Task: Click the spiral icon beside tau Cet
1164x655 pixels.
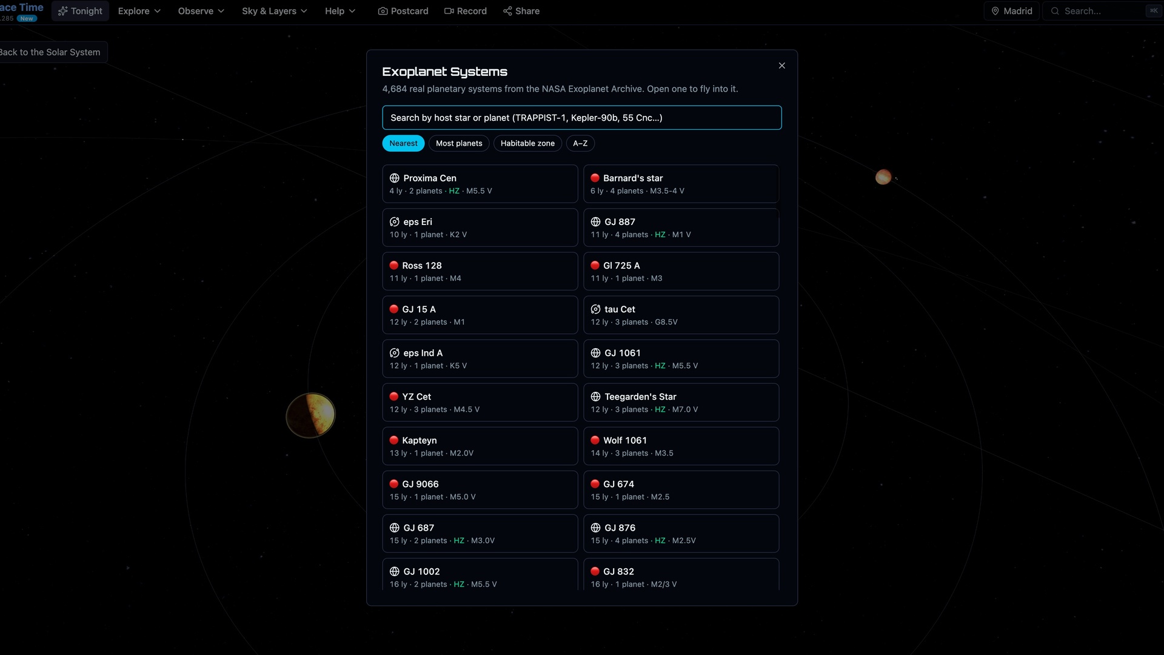Action: point(595,309)
